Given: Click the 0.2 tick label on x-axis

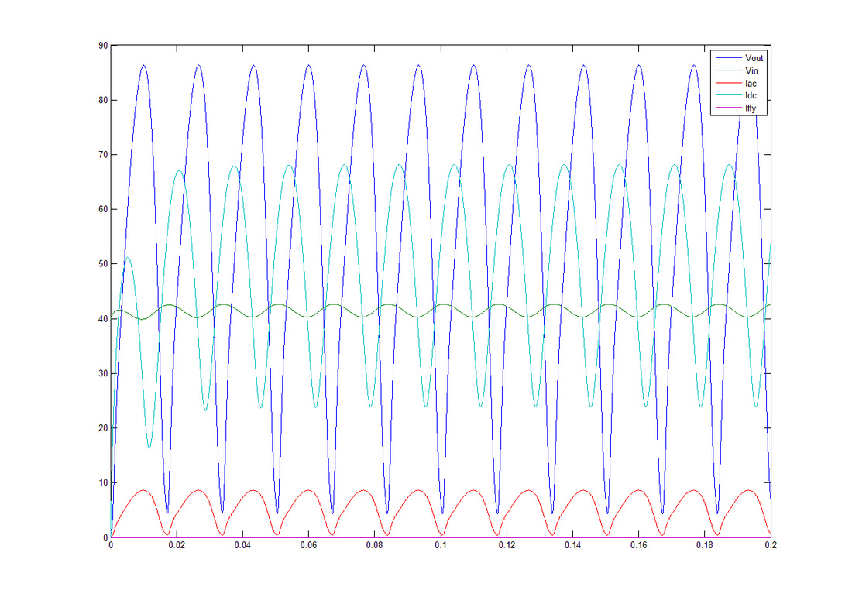Looking at the screenshot, I should (770, 546).
